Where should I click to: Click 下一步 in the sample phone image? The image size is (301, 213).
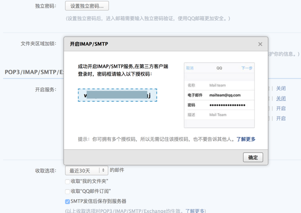click(x=247, y=68)
